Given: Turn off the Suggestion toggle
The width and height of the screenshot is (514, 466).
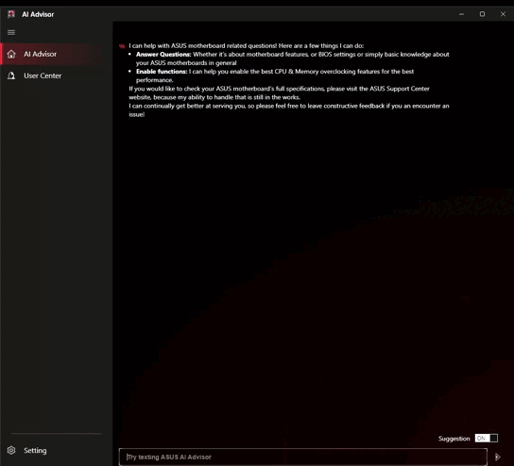Looking at the screenshot, I should pos(487,439).
